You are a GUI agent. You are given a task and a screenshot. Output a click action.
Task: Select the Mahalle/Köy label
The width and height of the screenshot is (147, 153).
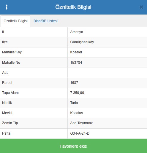click(12, 52)
